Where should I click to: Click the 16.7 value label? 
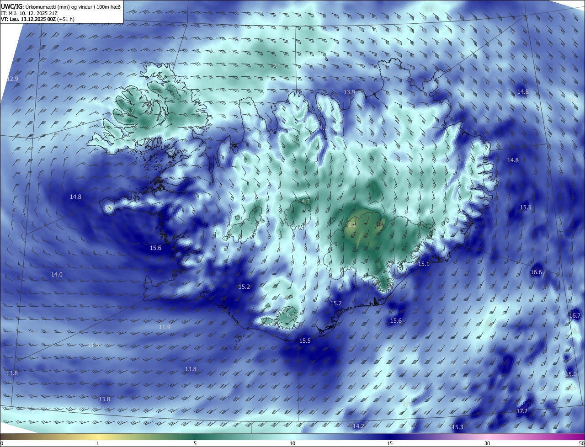tap(575, 316)
